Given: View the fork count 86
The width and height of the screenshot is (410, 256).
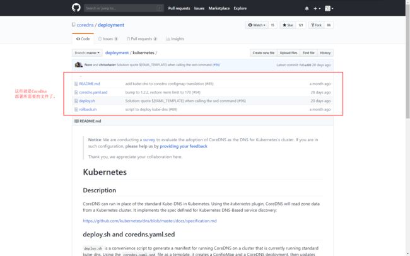Looking at the screenshot, I should pyautogui.click(x=329, y=25).
